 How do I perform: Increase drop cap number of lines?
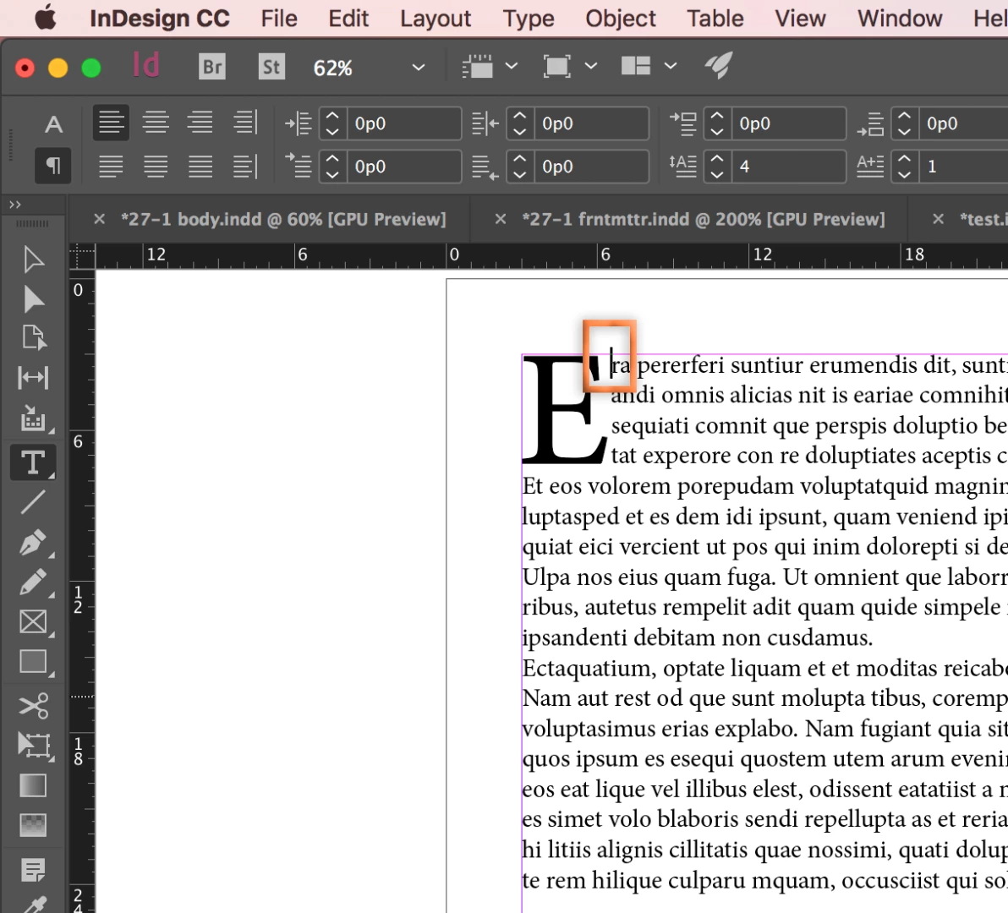717,159
